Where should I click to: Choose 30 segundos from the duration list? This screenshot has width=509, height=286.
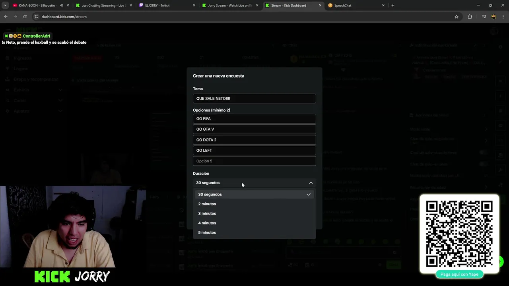pyautogui.click(x=254, y=194)
